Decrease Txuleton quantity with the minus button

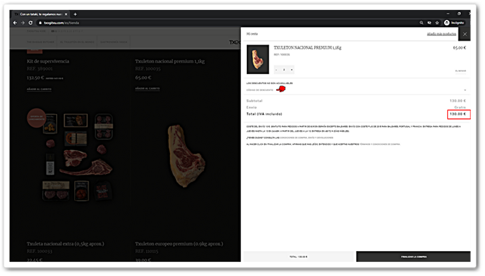276,70
